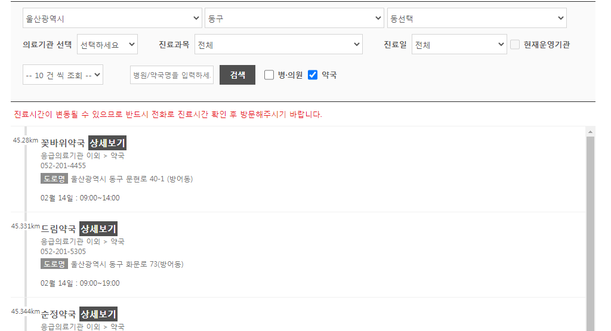611x331 pixels.
Task: Open the 동선택 neighborhood dropdown
Action: pos(477,18)
